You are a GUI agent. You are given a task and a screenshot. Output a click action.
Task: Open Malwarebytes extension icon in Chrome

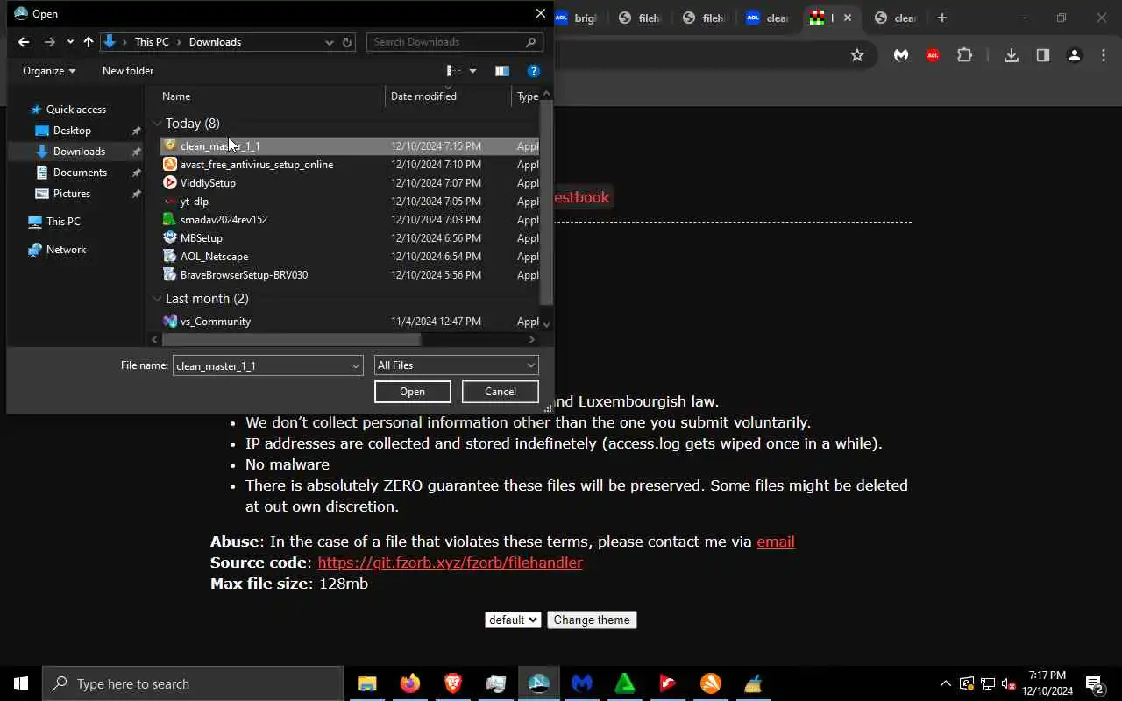[x=901, y=55]
